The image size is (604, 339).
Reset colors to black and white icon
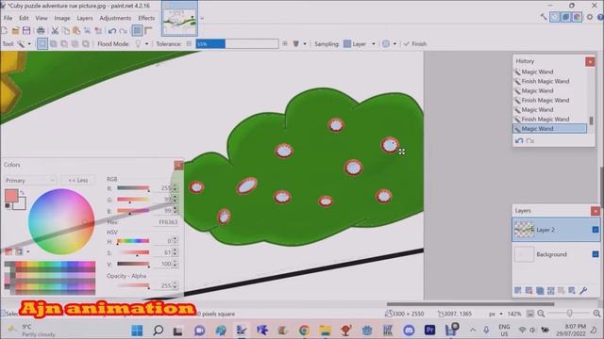pyautogui.click(x=8, y=206)
